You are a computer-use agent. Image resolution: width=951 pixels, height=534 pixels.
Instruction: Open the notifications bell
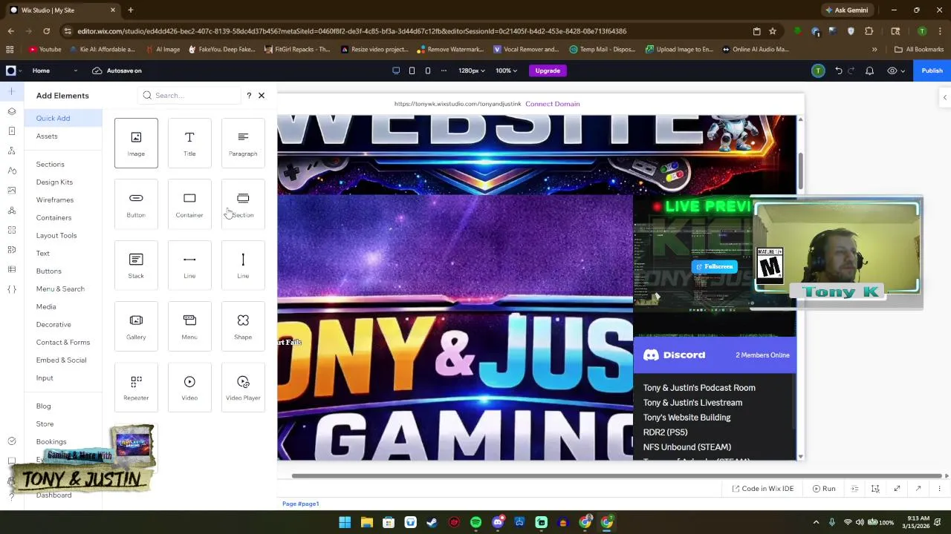869,70
